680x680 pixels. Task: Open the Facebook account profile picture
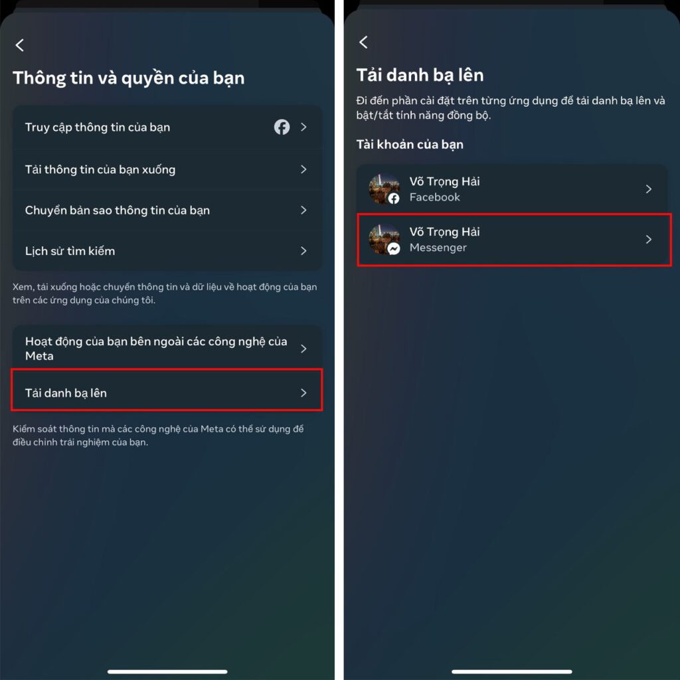pos(384,189)
